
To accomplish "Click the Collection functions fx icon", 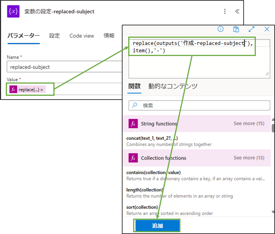I will 133,158.
